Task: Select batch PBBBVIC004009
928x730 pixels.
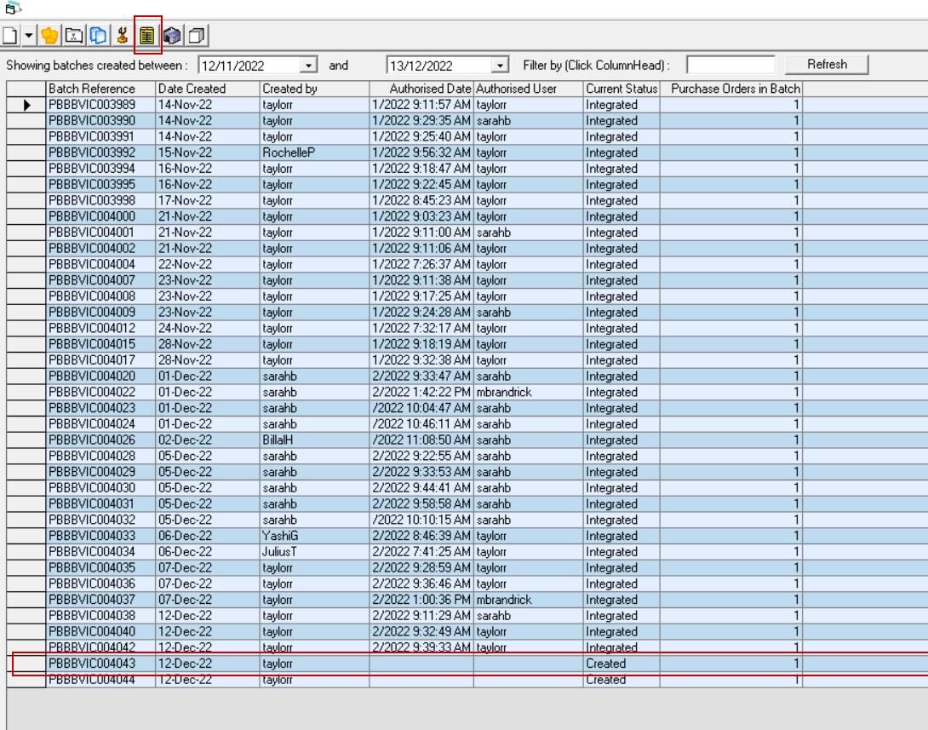Action: [100, 313]
